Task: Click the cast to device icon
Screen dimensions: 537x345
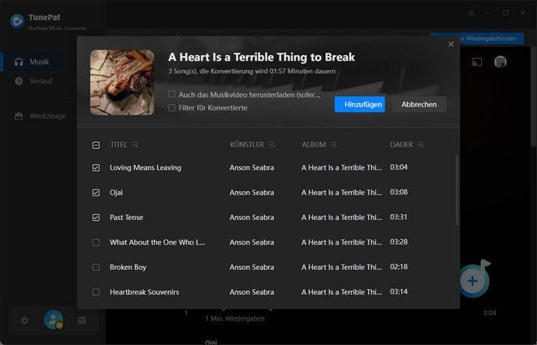Action: (x=476, y=62)
